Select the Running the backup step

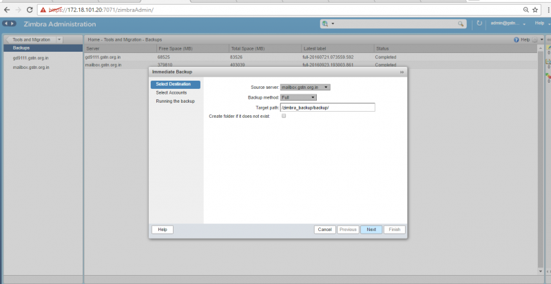[176, 101]
